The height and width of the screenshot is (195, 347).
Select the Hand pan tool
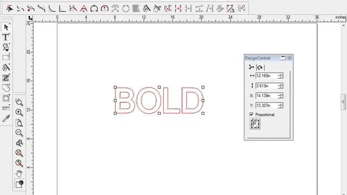pos(20,173)
